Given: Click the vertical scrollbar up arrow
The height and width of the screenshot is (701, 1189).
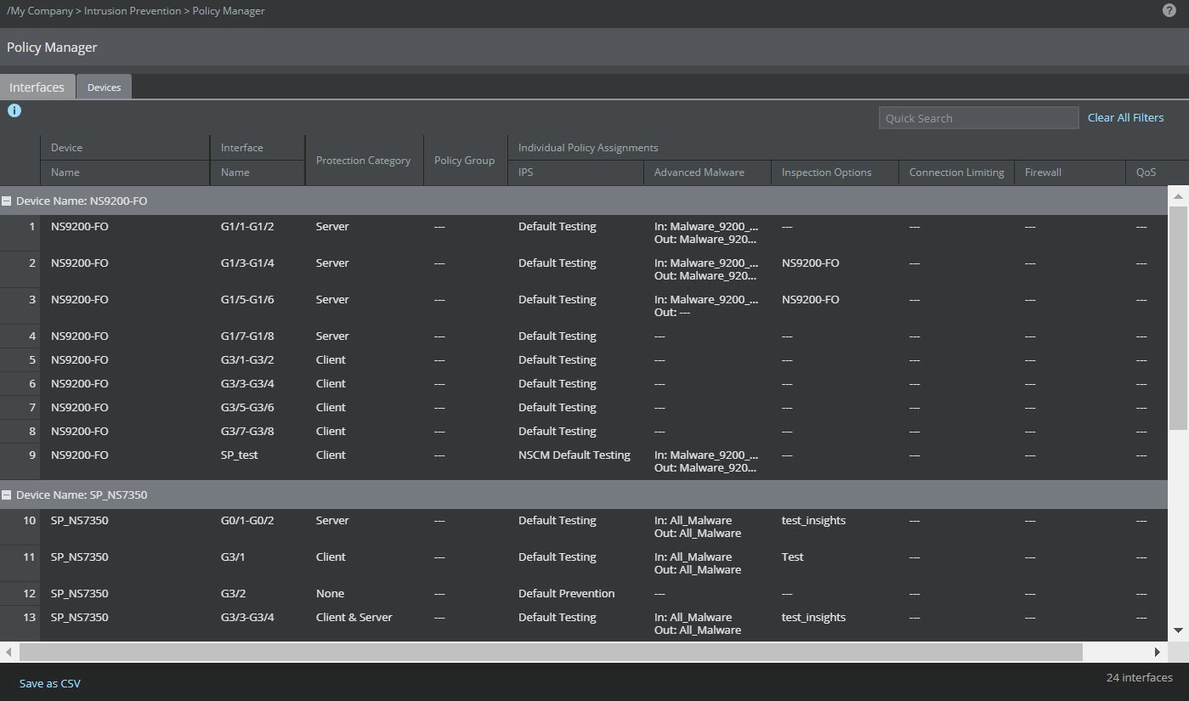Looking at the screenshot, I should (1178, 196).
